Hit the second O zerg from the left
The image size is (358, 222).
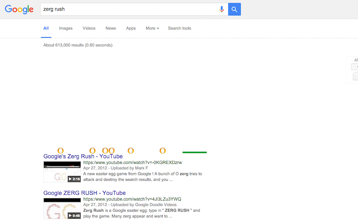(x=92, y=151)
